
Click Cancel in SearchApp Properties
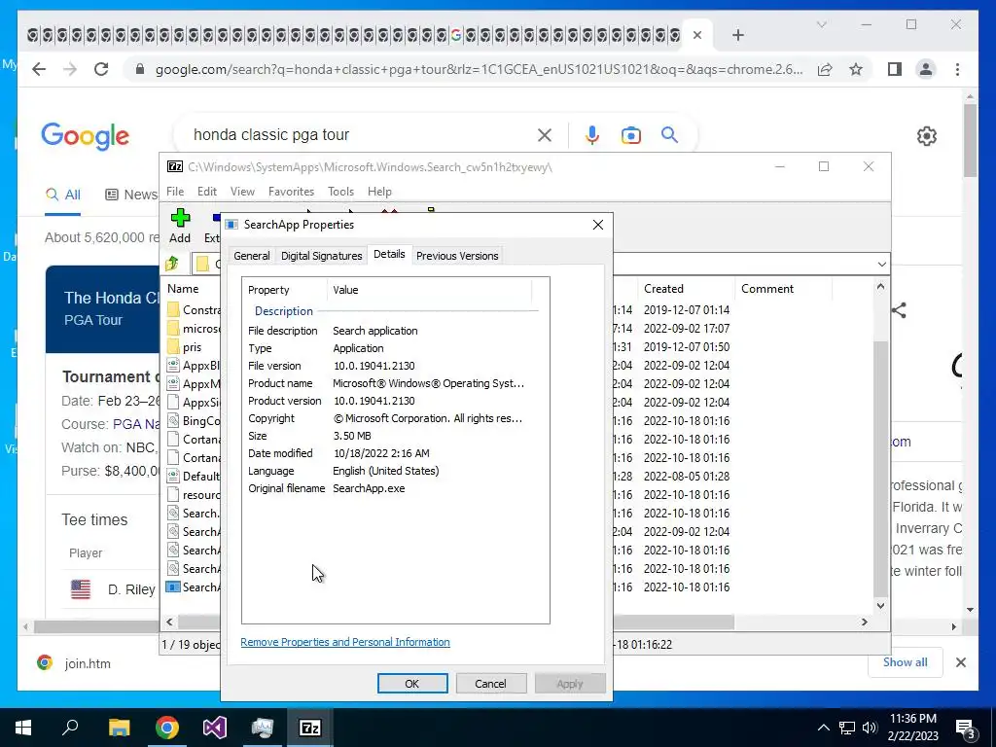[x=491, y=684]
